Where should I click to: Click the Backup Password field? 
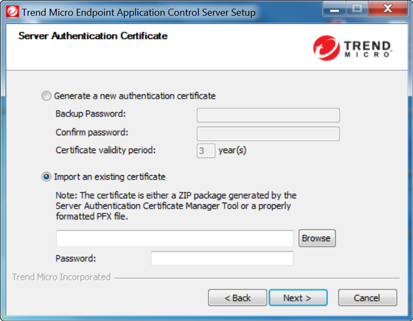tap(268, 115)
